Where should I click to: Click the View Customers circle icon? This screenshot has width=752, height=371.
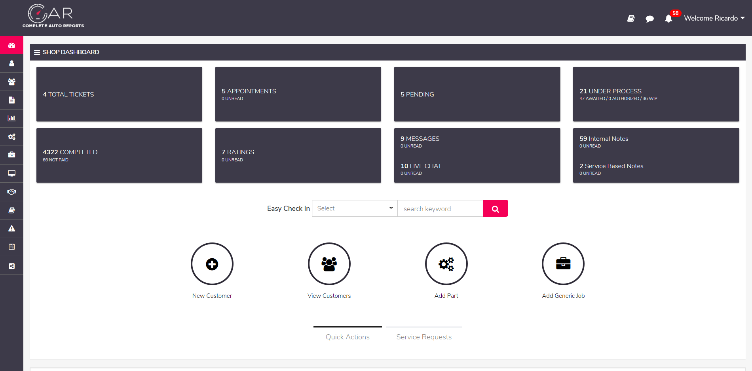coord(329,264)
